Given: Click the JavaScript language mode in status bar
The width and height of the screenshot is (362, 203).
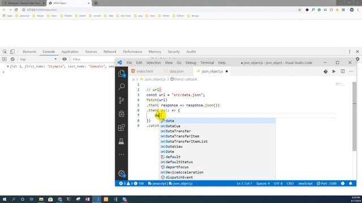Looking at the screenshot, I should (x=305, y=183).
